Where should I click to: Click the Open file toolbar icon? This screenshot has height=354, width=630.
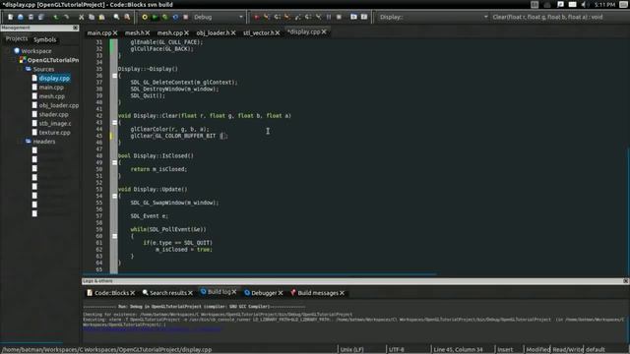tap(20, 17)
